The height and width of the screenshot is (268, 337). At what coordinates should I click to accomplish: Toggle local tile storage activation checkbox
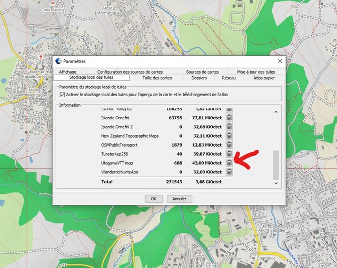pyautogui.click(x=62, y=95)
